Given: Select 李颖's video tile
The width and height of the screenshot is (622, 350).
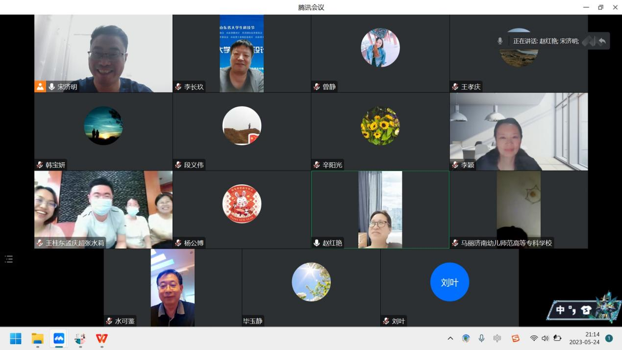Looking at the screenshot, I should pos(519,131).
